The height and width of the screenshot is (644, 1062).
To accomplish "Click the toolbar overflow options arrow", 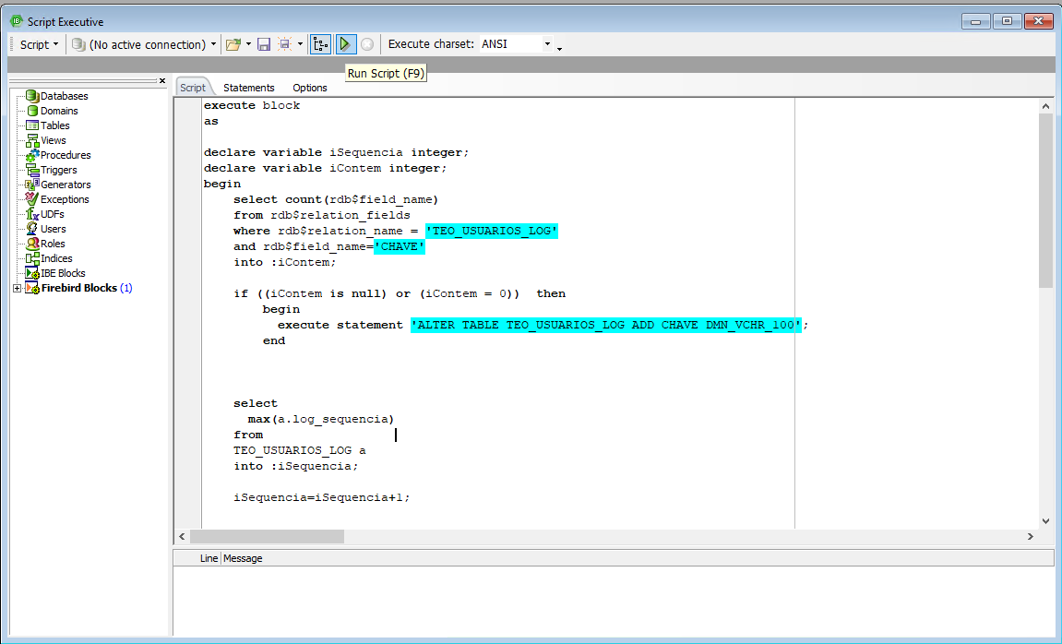I will [x=559, y=47].
